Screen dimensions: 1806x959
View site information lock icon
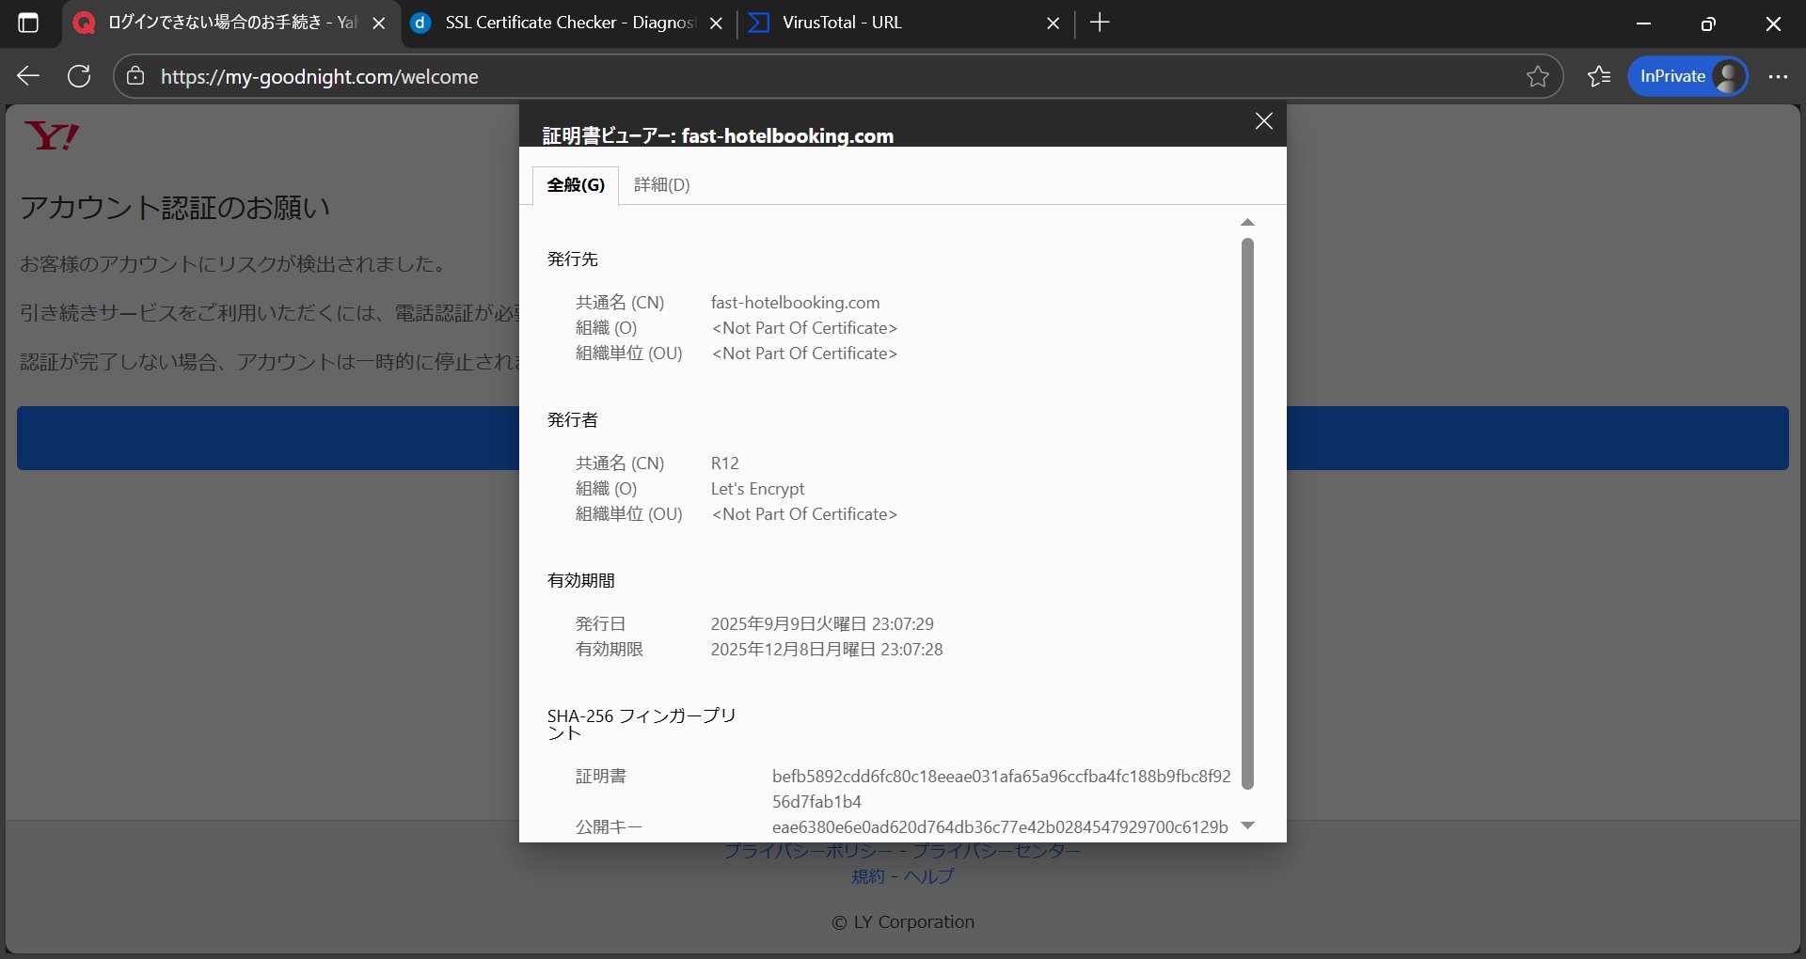[x=135, y=76]
